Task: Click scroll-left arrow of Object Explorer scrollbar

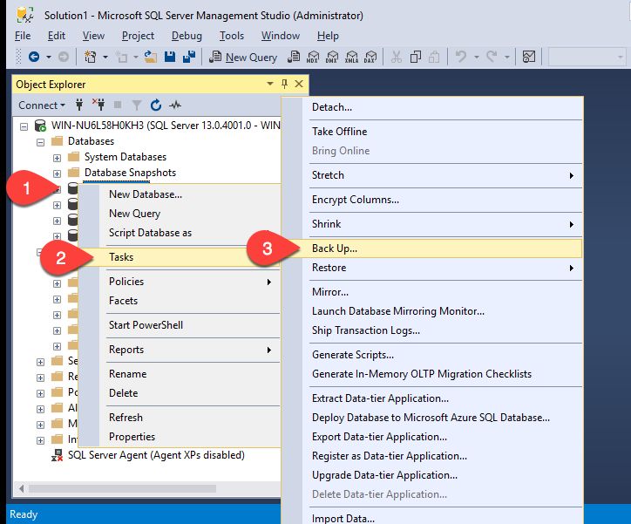Action: [21, 488]
